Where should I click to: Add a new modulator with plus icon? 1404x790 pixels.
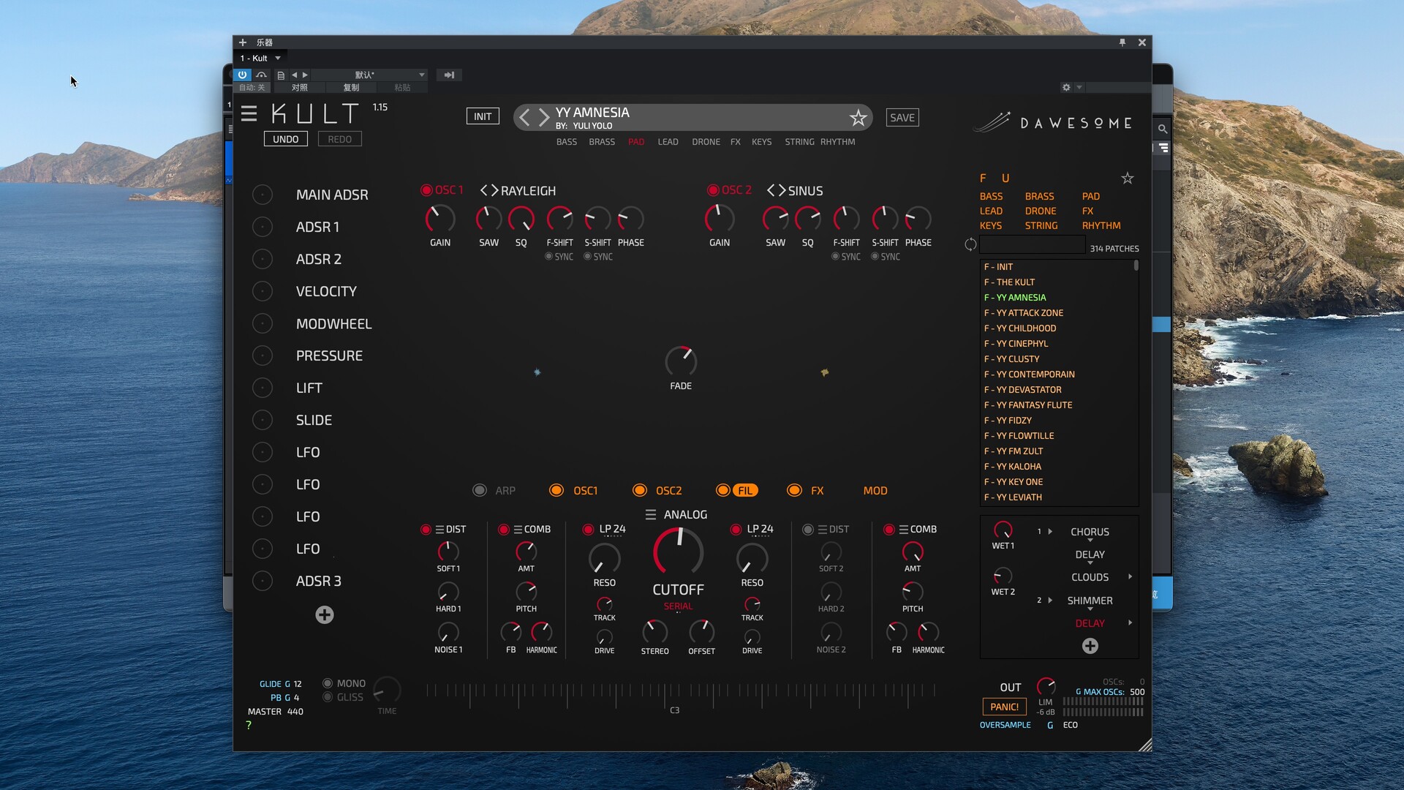[x=325, y=615]
